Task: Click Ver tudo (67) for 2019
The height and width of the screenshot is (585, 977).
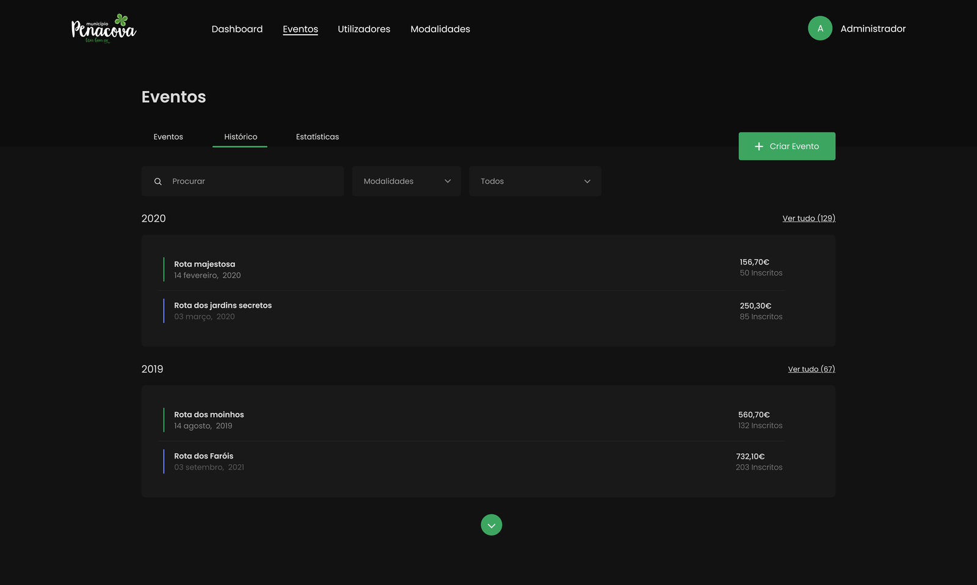Action: [x=811, y=369]
